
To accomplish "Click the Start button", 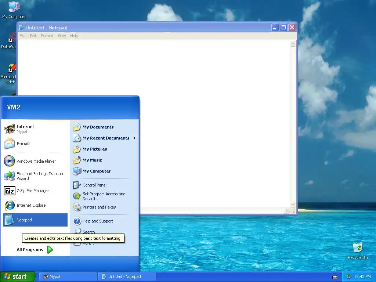I will pos(18,277).
